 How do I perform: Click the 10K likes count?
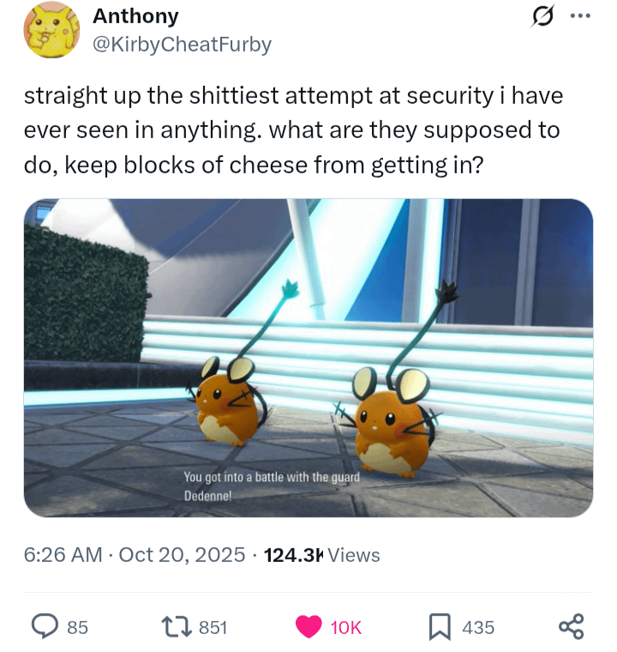pyautogui.click(x=346, y=627)
